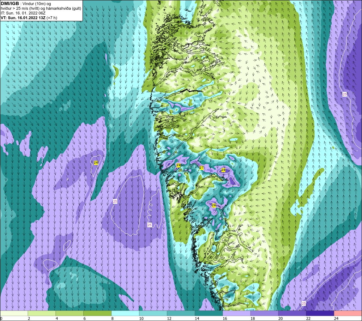Click the legend scale number 22
Viewport: 362px width, 321px height.
point(308,318)
